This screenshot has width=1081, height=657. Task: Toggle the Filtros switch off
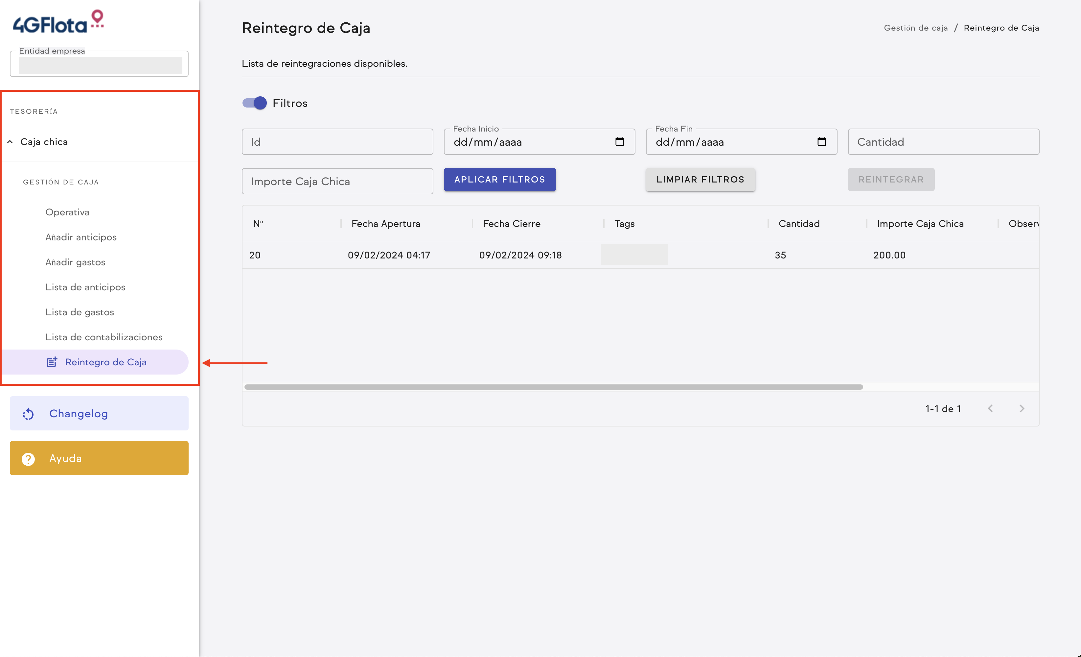point(255,103)
